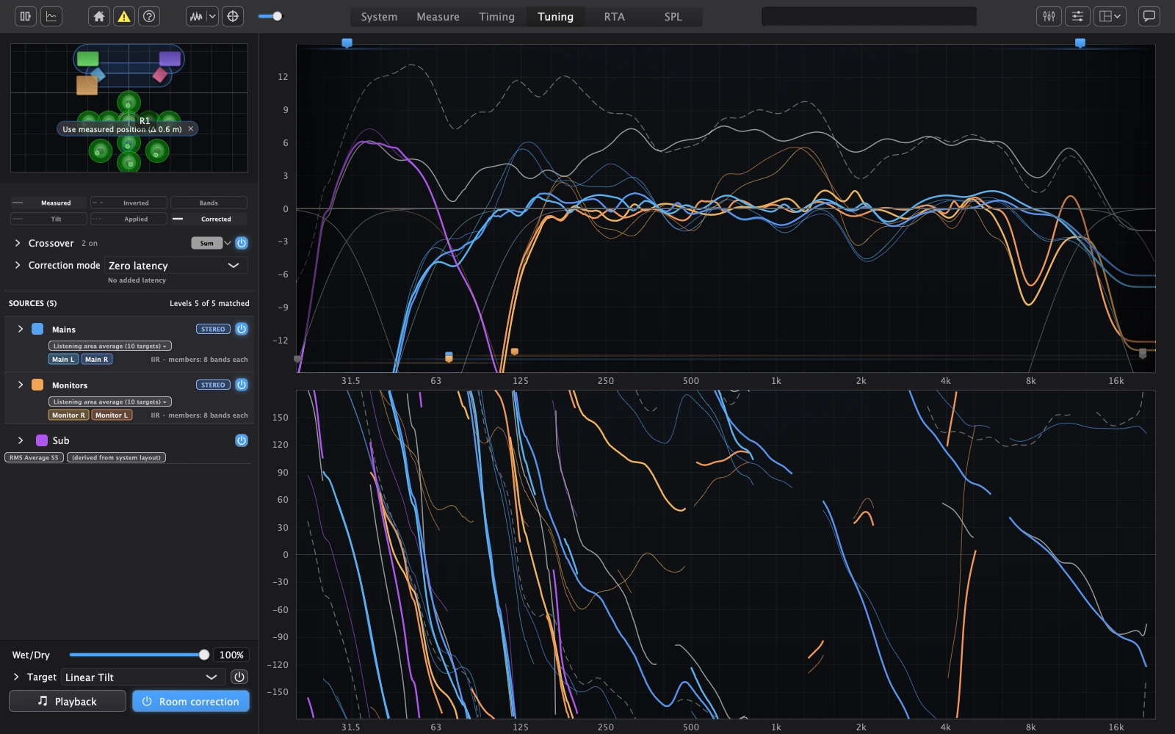Open the waveform icon dropdown arrow
This screenshot has width=1175, height=734.
(x=212, y=16)
